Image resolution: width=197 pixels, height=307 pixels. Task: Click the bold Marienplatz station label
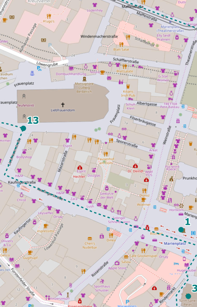coord(175,243)
